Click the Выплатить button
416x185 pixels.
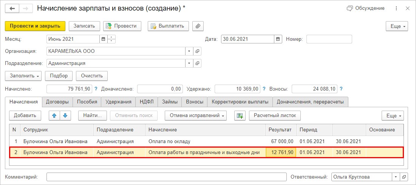click(x=168, y=26)
